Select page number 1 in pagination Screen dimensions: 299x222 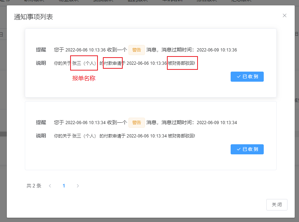(x=64, y=186)
